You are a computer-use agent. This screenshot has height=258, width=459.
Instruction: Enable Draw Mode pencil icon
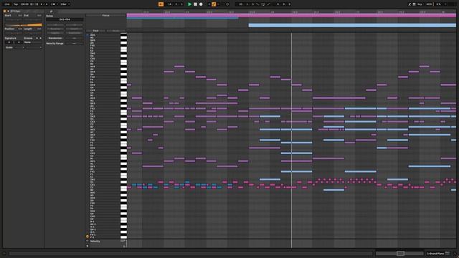click(410, 4)
